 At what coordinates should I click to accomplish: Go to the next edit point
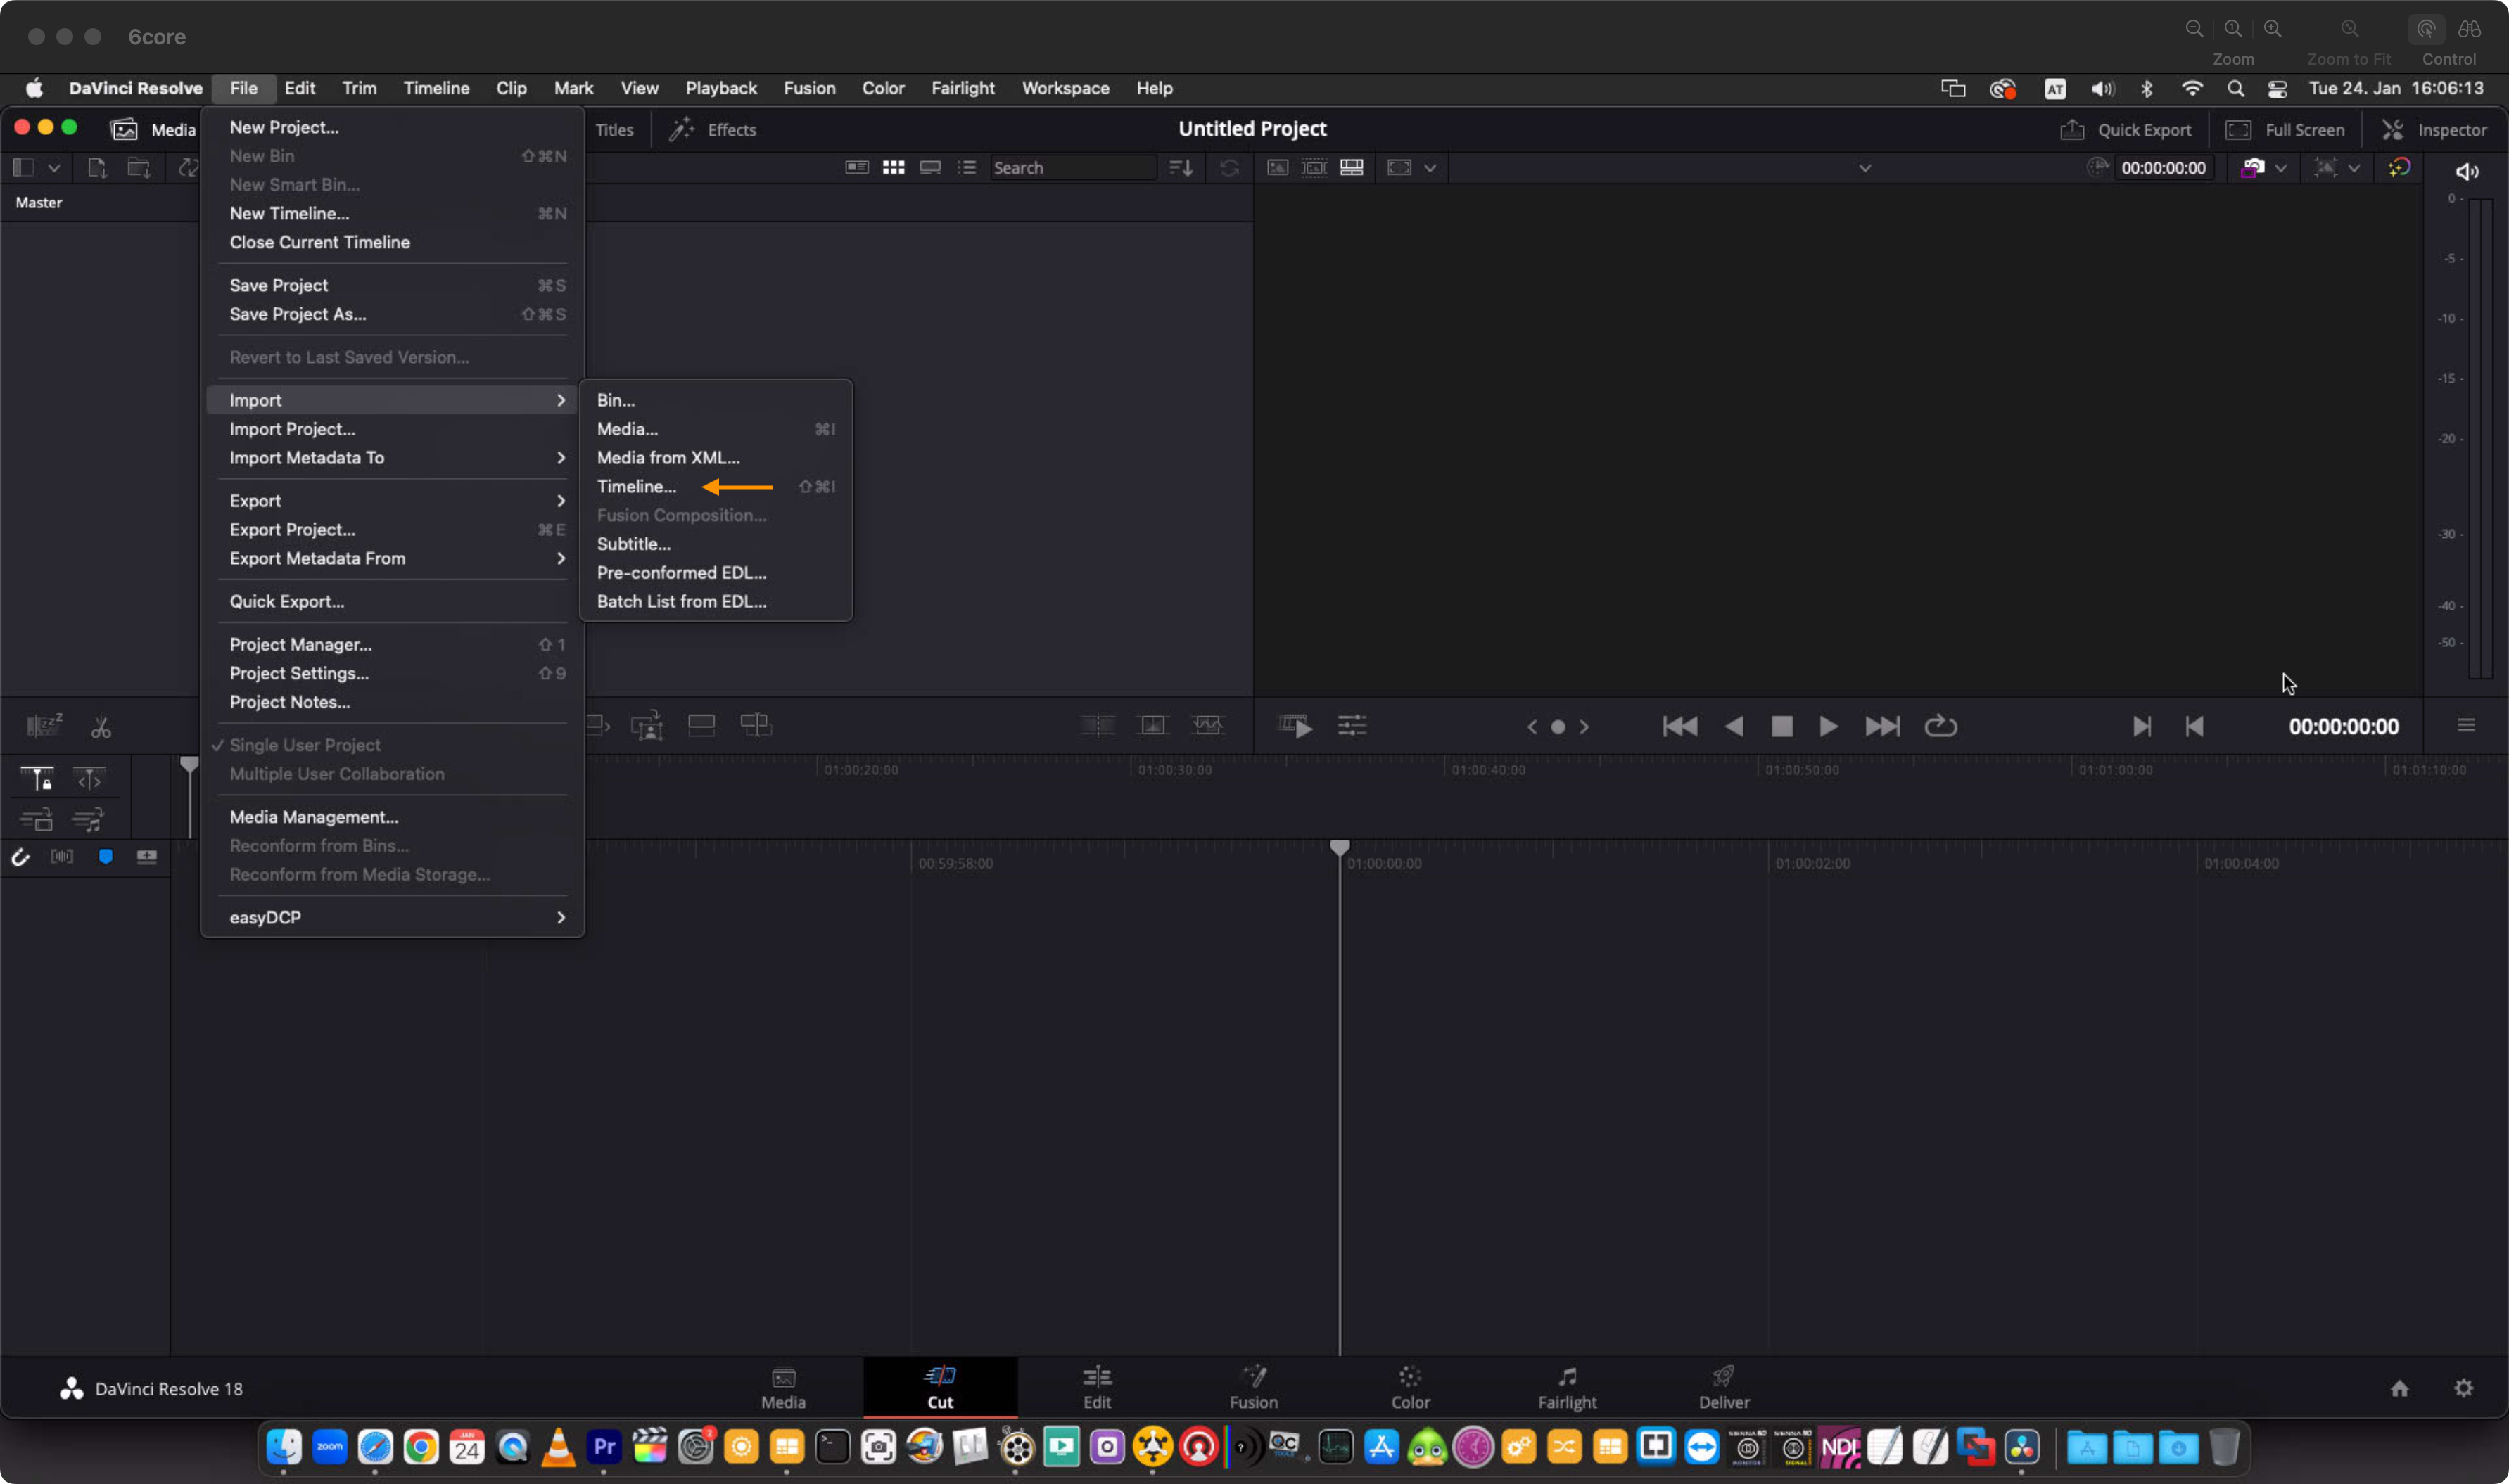2141,727
